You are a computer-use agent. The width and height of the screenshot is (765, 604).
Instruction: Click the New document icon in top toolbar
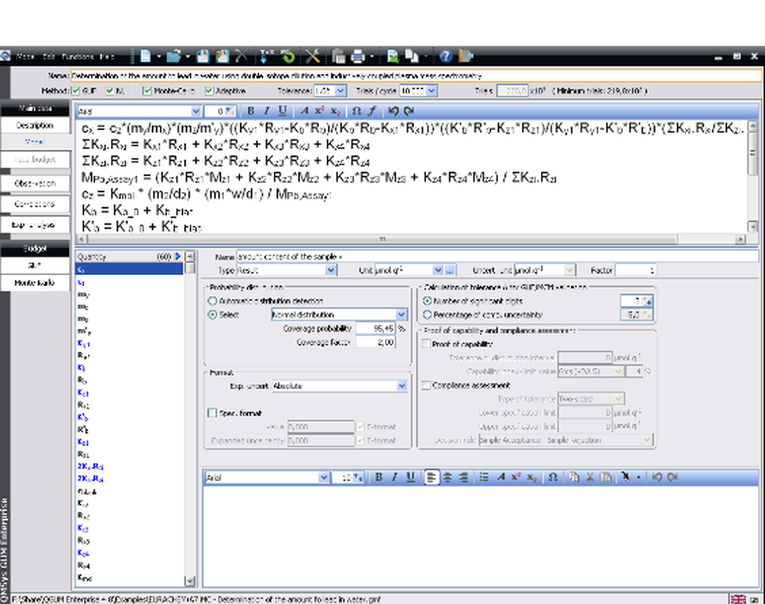click(145, 56)
